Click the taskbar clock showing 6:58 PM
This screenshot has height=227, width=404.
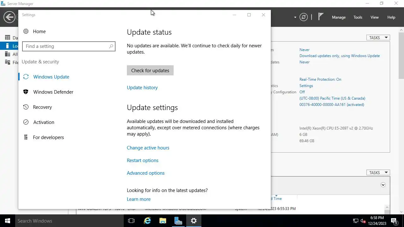377,221
